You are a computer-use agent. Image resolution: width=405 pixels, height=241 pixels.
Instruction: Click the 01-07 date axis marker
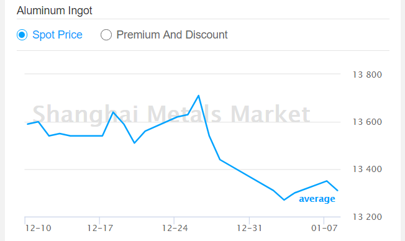click(x=324, y=228)
